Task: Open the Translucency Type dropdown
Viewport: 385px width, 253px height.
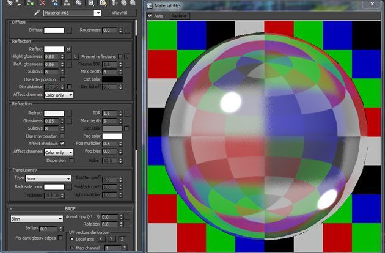Action: click(x=48, y=178)
